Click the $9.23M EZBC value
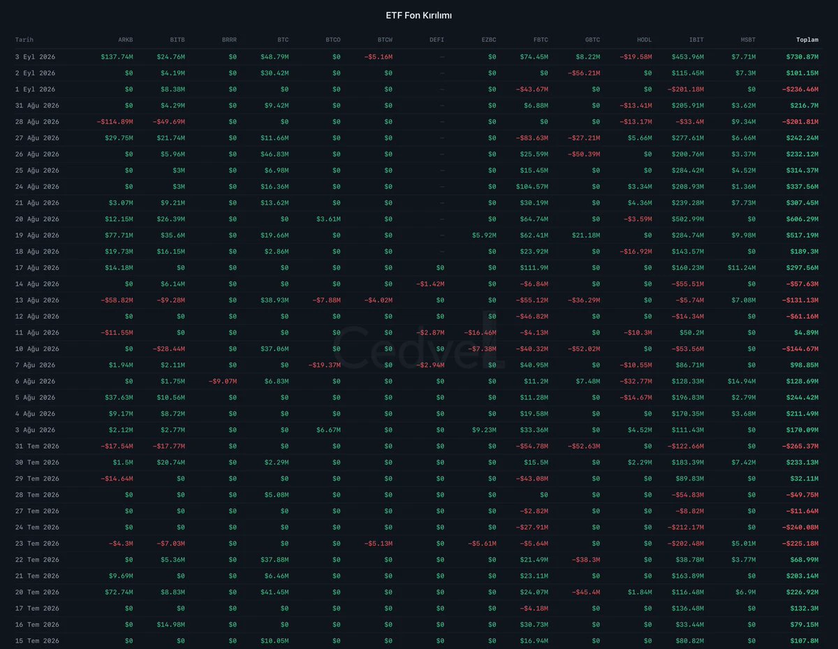The height and width of the screenshot is (649, 838). pyautogui.click(x=484, y=430)
